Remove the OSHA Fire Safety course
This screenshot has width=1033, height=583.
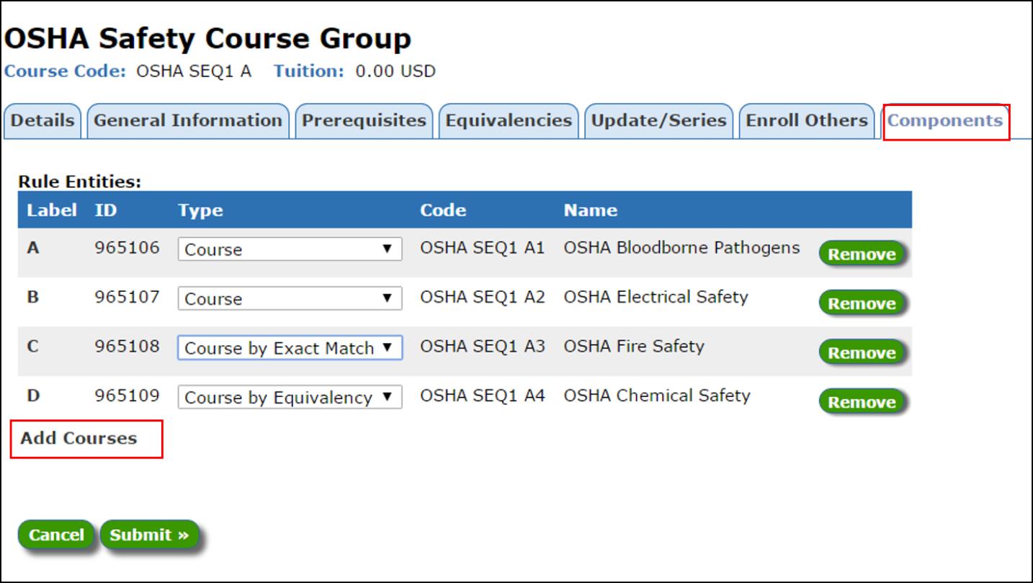coord(862,353)
